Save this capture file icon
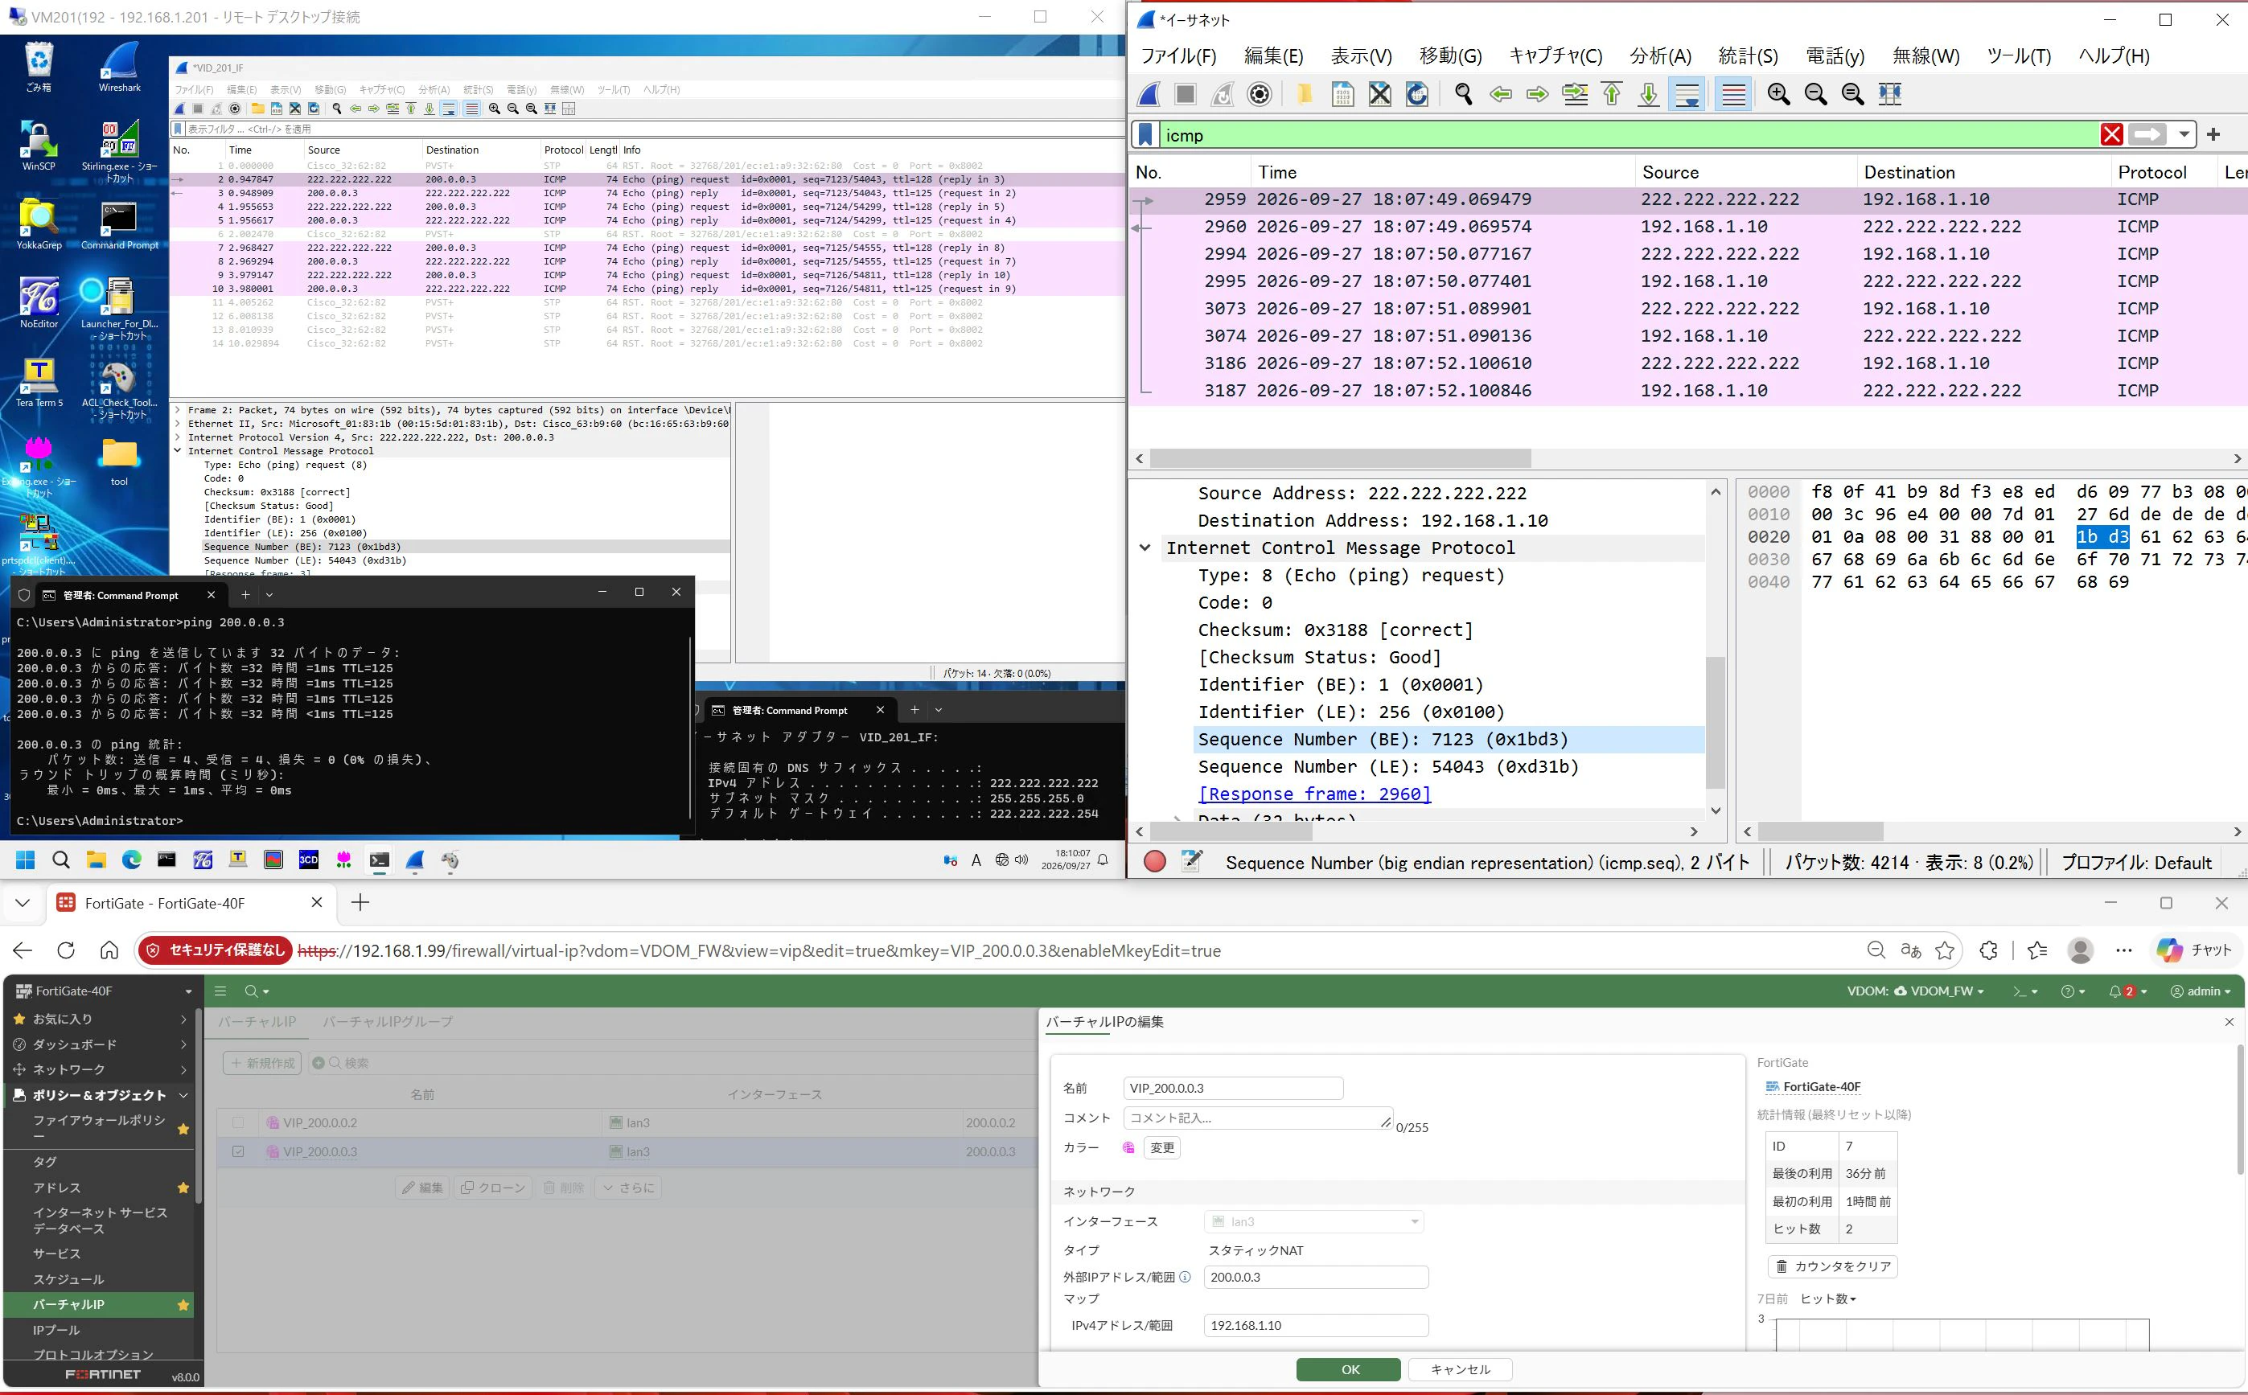 (1342, 94)
